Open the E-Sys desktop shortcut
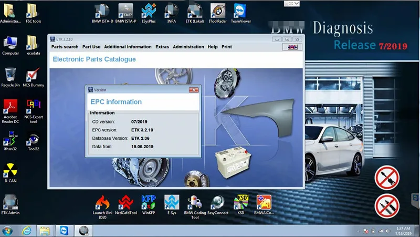Image resolution: width=420 pixels, height=237 pixels. (x=172, y=204)
